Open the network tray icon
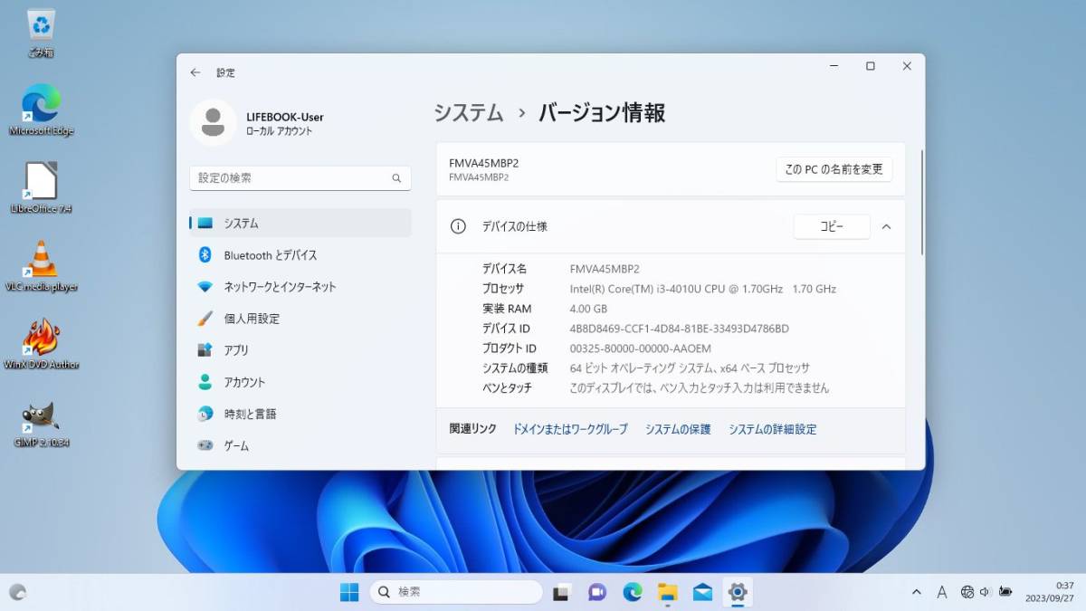1086x611 pixels. 967,592
